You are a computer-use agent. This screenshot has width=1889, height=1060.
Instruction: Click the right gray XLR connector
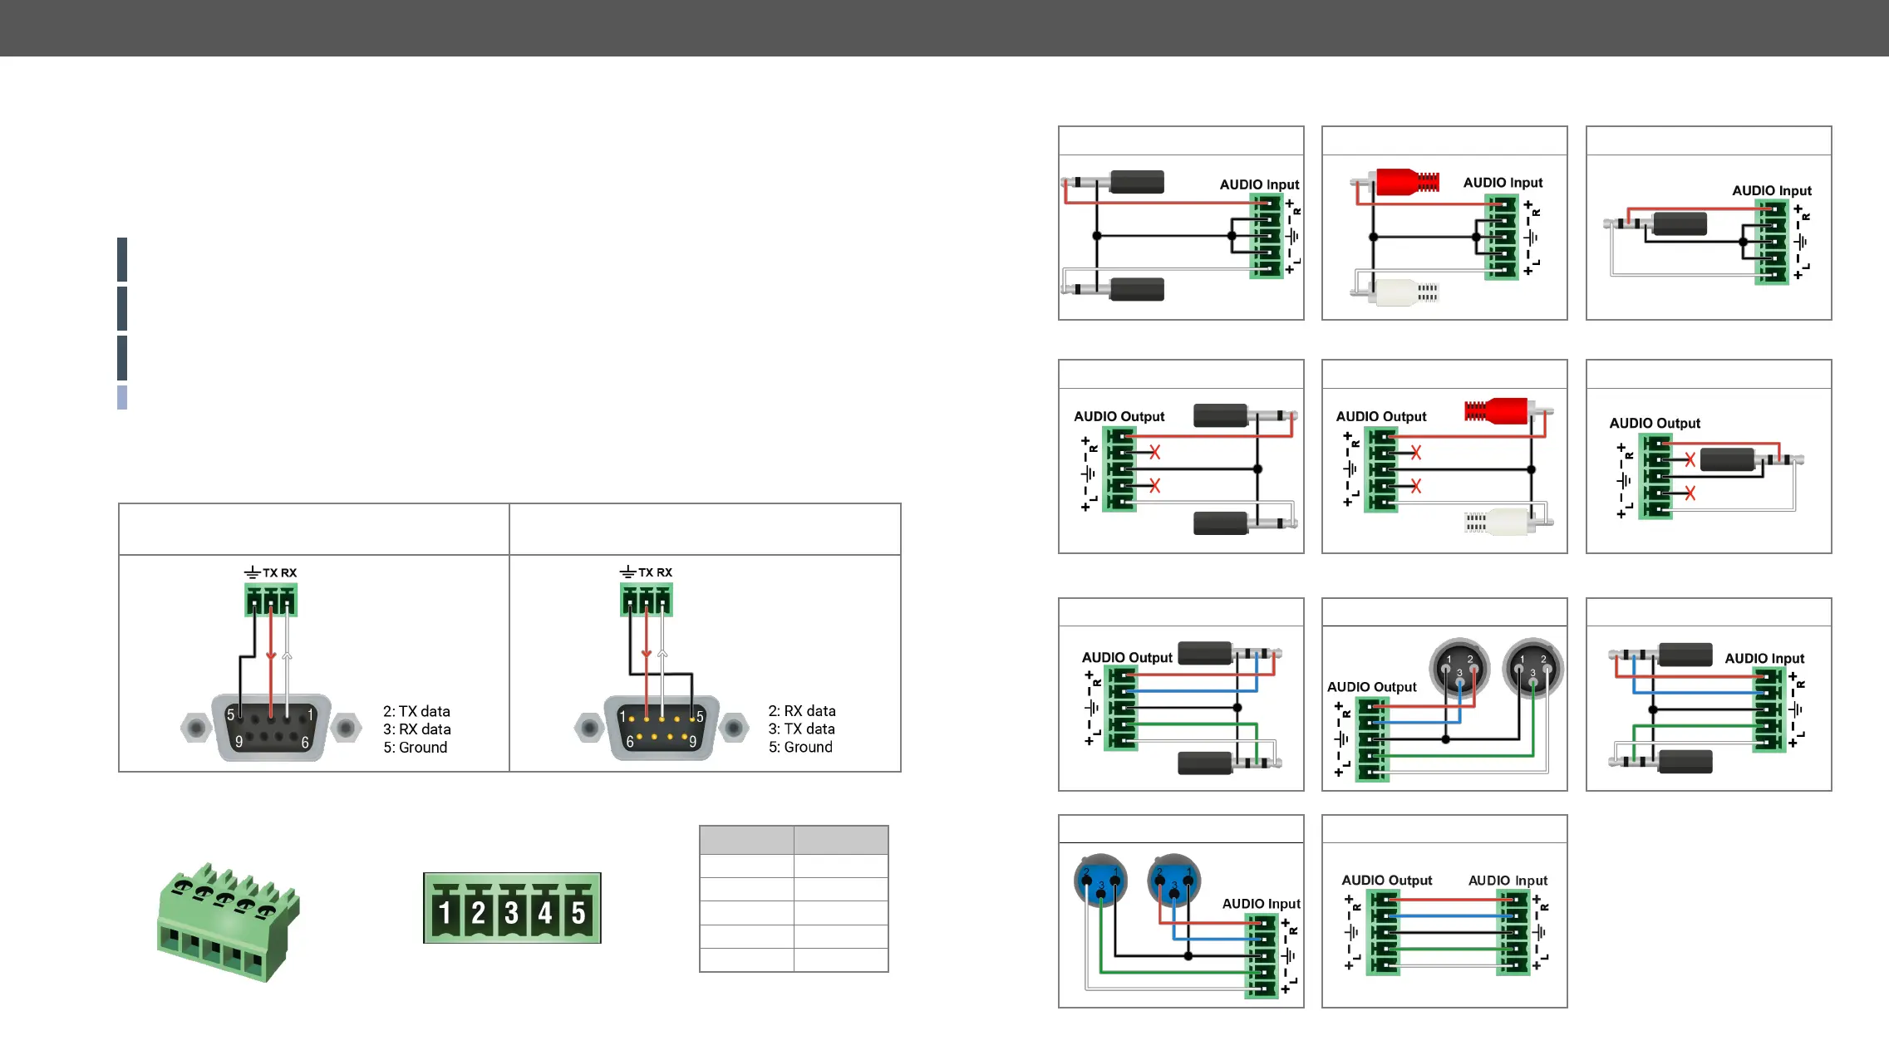[1532, 667]
